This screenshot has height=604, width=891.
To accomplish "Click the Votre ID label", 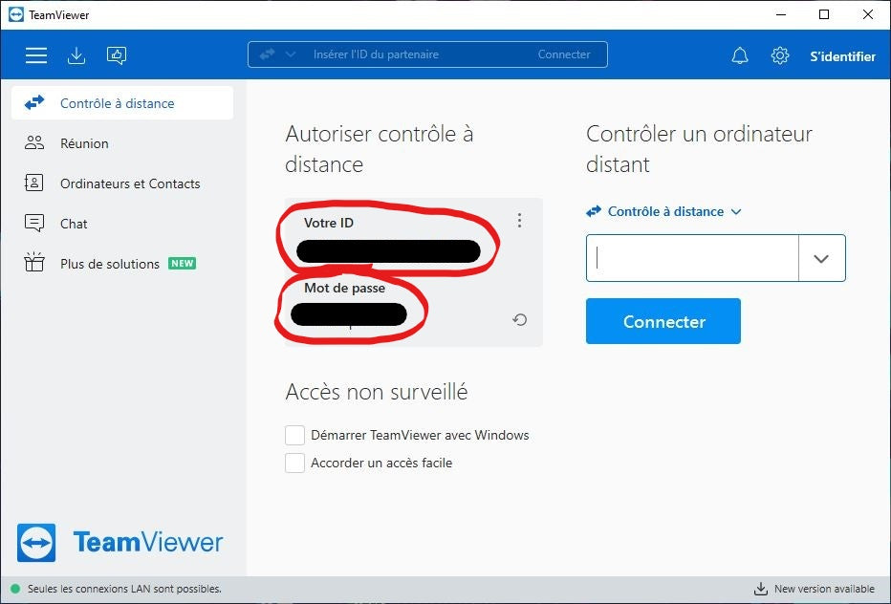I will point(329,223).
